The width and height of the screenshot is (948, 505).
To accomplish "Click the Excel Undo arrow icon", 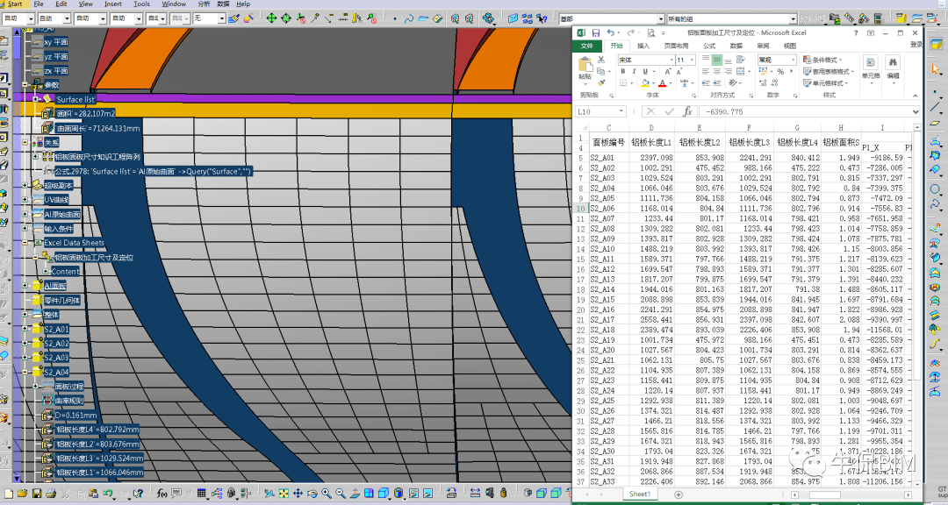I will [611, 32].
